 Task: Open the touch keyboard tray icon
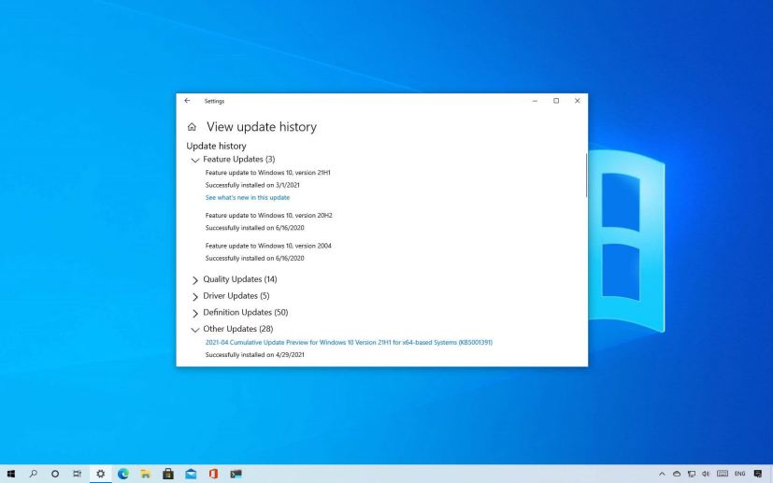click(723, 474)
